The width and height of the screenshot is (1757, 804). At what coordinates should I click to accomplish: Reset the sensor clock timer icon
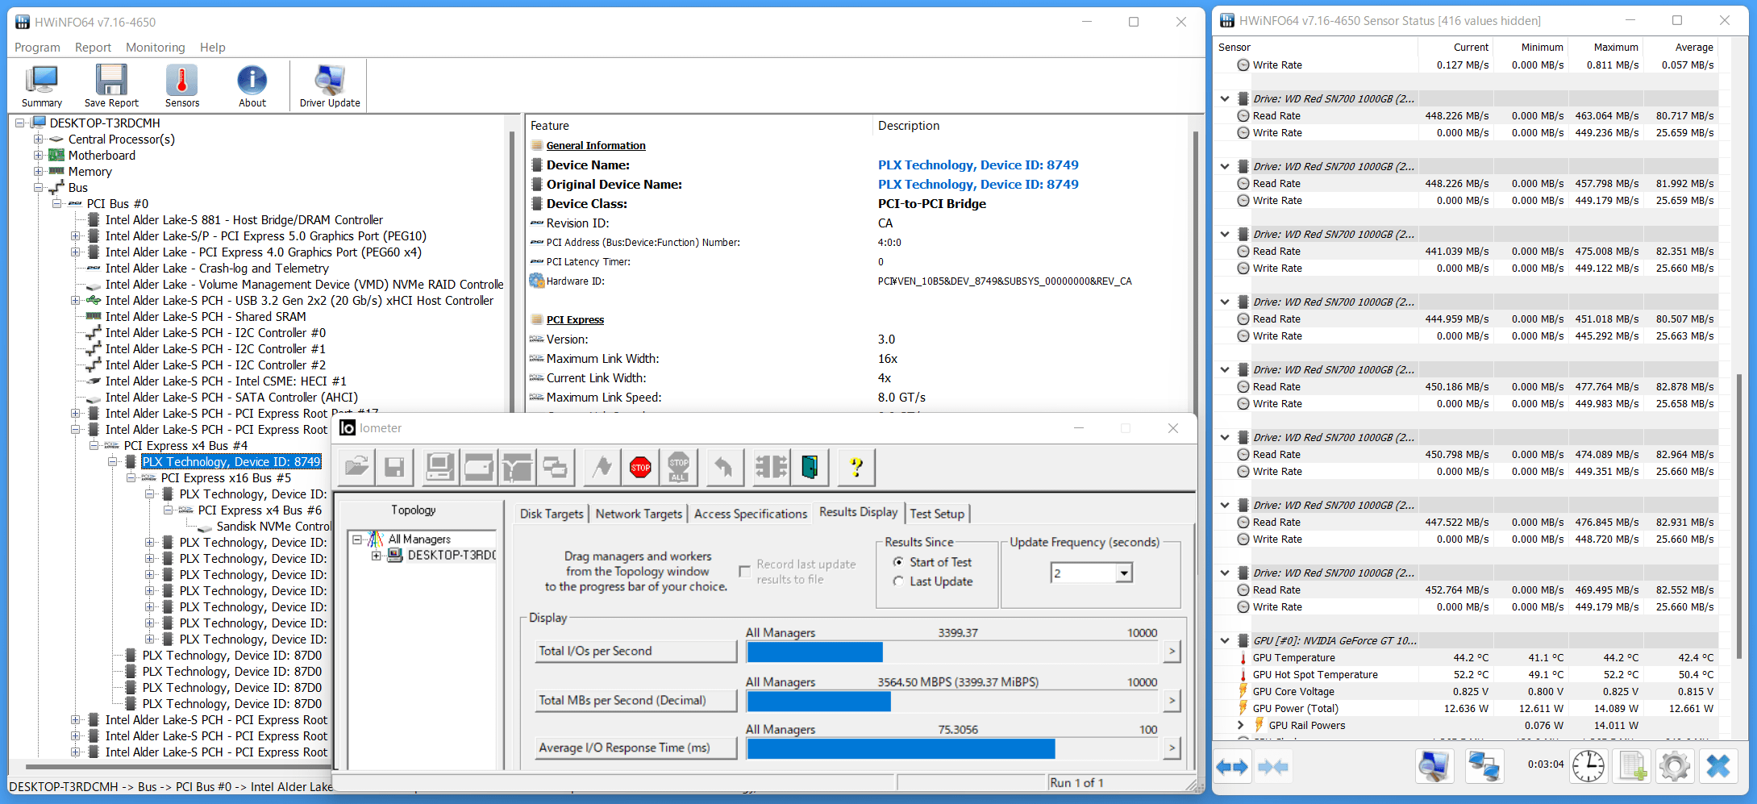pos(1588,766)
